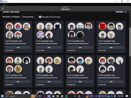Click the refresh servers icon
This screenshot has width=131, height=98.
125,12
